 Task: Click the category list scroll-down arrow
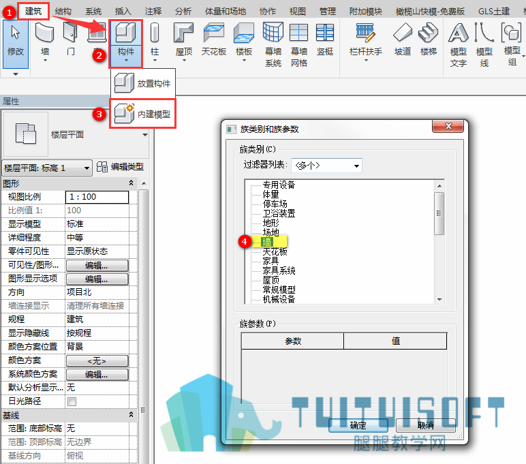click(x=439, y=299)
